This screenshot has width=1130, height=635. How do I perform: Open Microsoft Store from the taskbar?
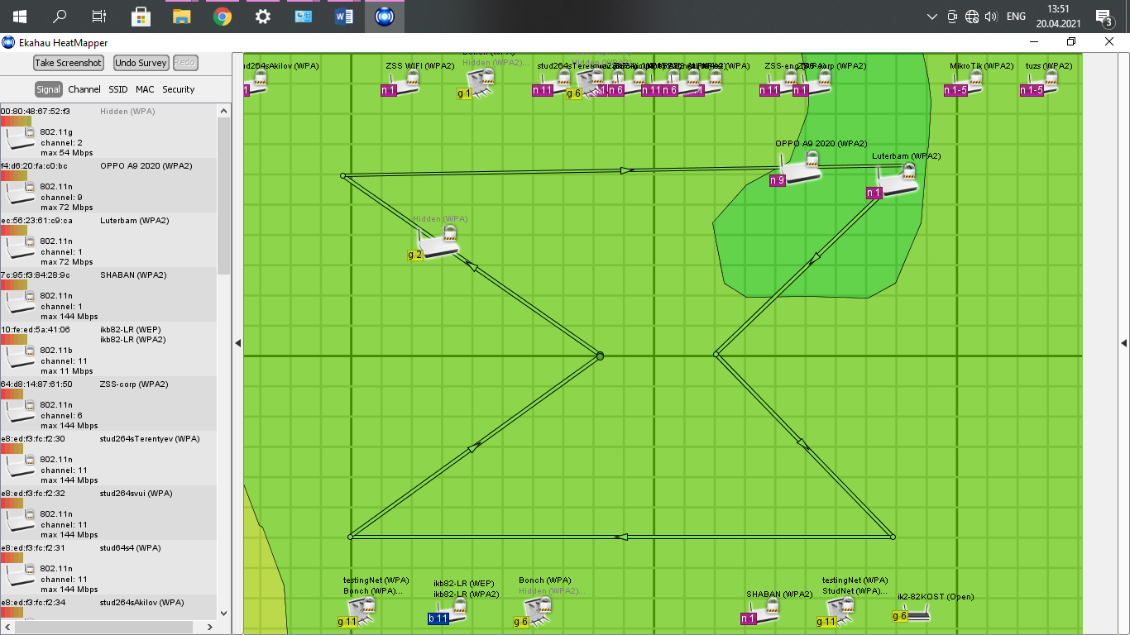tap(141, 16)
